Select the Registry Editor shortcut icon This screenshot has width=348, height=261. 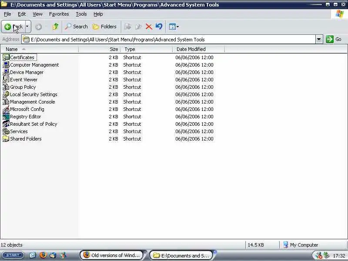pyautogui.click(x=6, y=116)
